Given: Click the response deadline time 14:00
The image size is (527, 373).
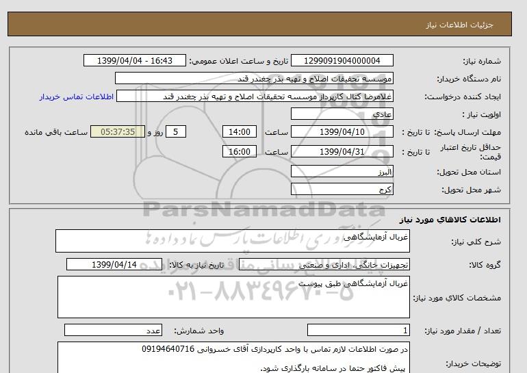Looking at the screenshot, I should point(240,131).
